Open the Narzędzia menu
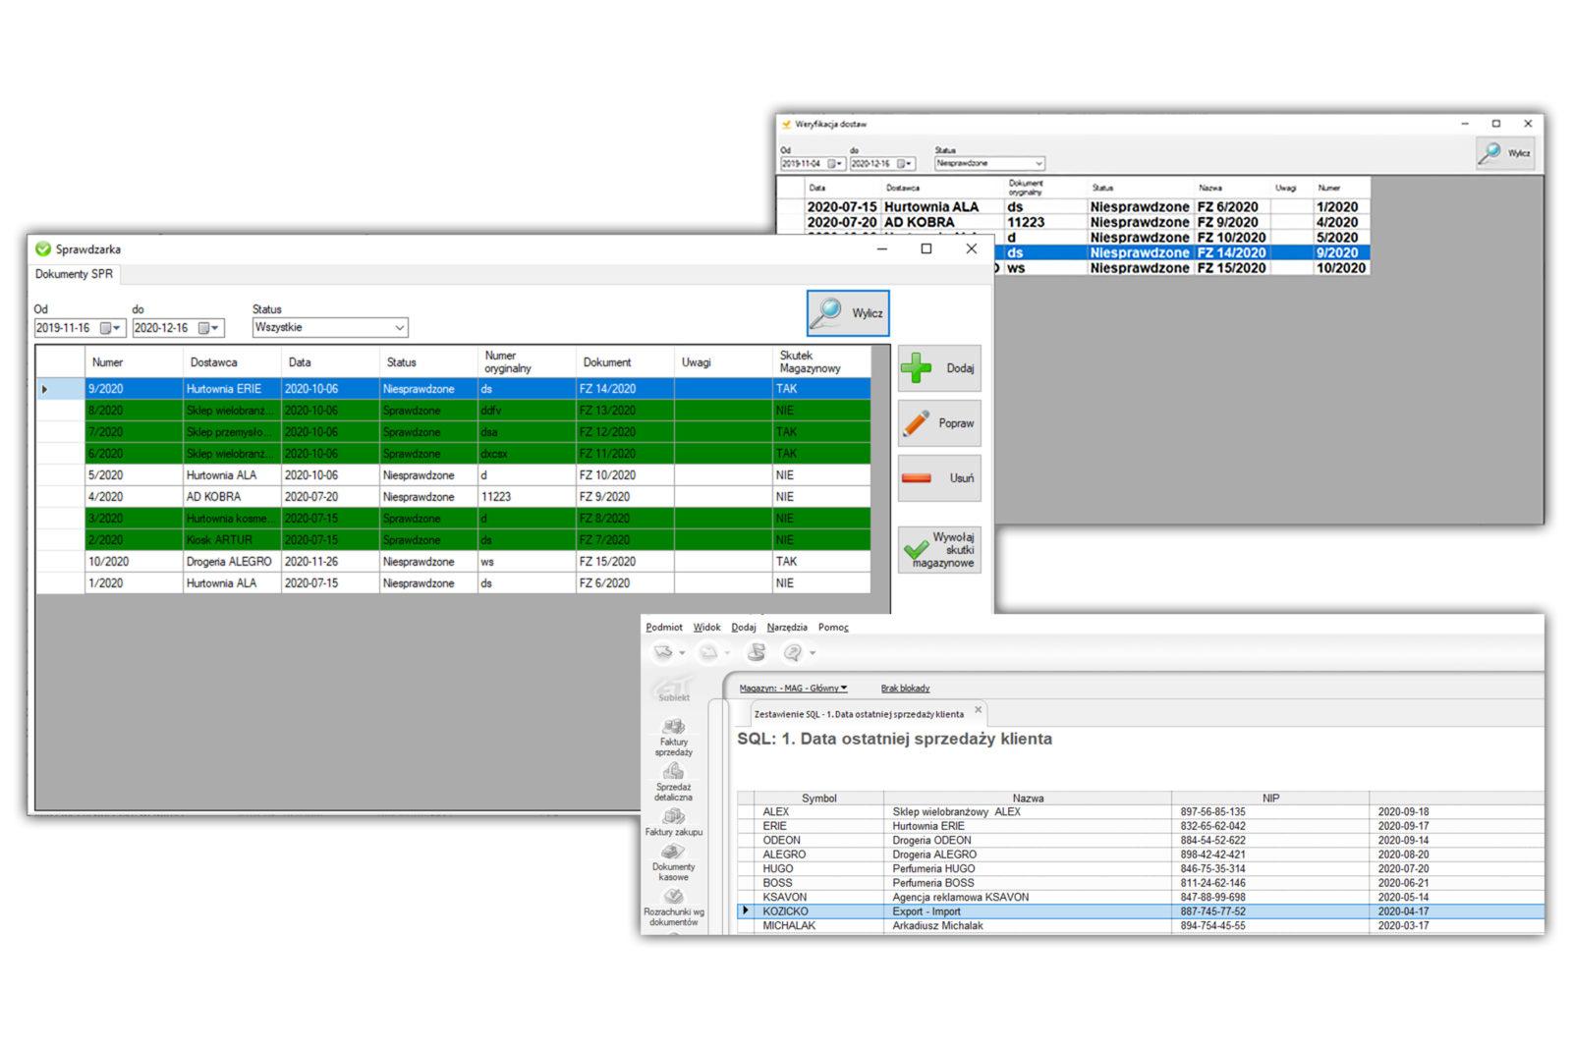The width and height of the screenshot is (1572, 1048). coord(787,627)
